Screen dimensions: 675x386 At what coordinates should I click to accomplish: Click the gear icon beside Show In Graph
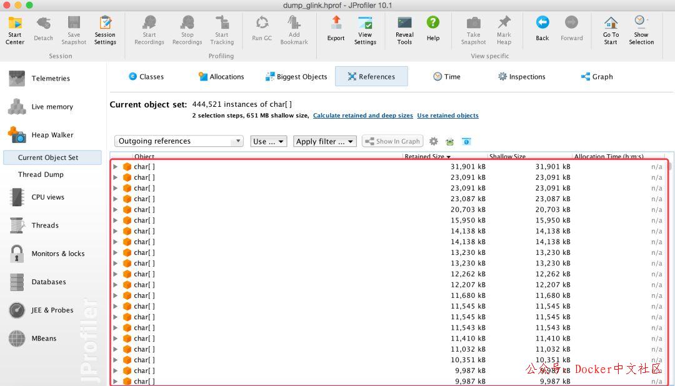[x=433, y=141]
